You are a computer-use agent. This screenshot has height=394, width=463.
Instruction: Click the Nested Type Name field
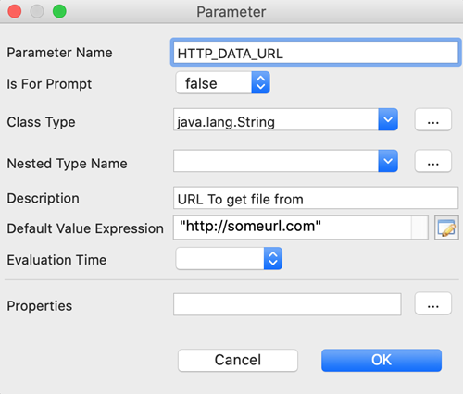(276, 161)
